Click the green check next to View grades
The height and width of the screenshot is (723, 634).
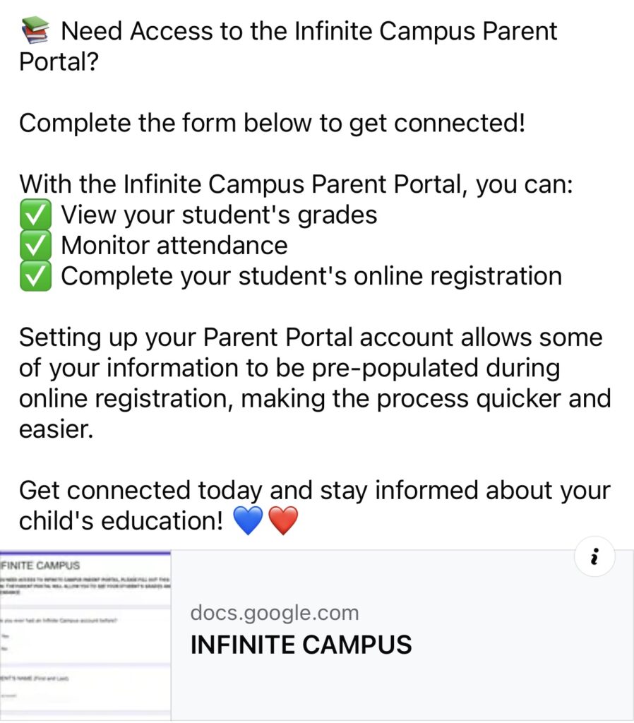click(x=35, y=215)
